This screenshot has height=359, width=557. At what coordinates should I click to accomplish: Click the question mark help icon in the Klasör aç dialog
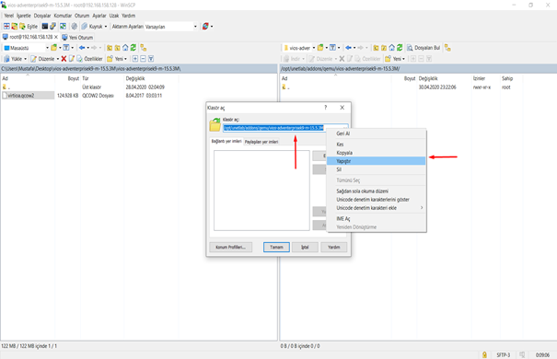(x=325, y=108)
